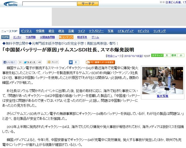Set text size to 小
The width and height of the screenshot is (186, 148).
tap(181, 55)
